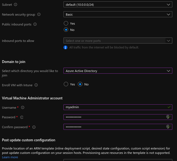Click the password manager icon in Confirm password
The height and width of the screenshot is (161, 177).
point(168,127)
